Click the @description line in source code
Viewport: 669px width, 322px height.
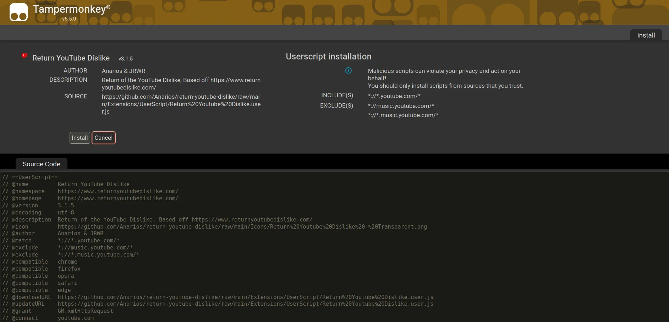point(157,220)
